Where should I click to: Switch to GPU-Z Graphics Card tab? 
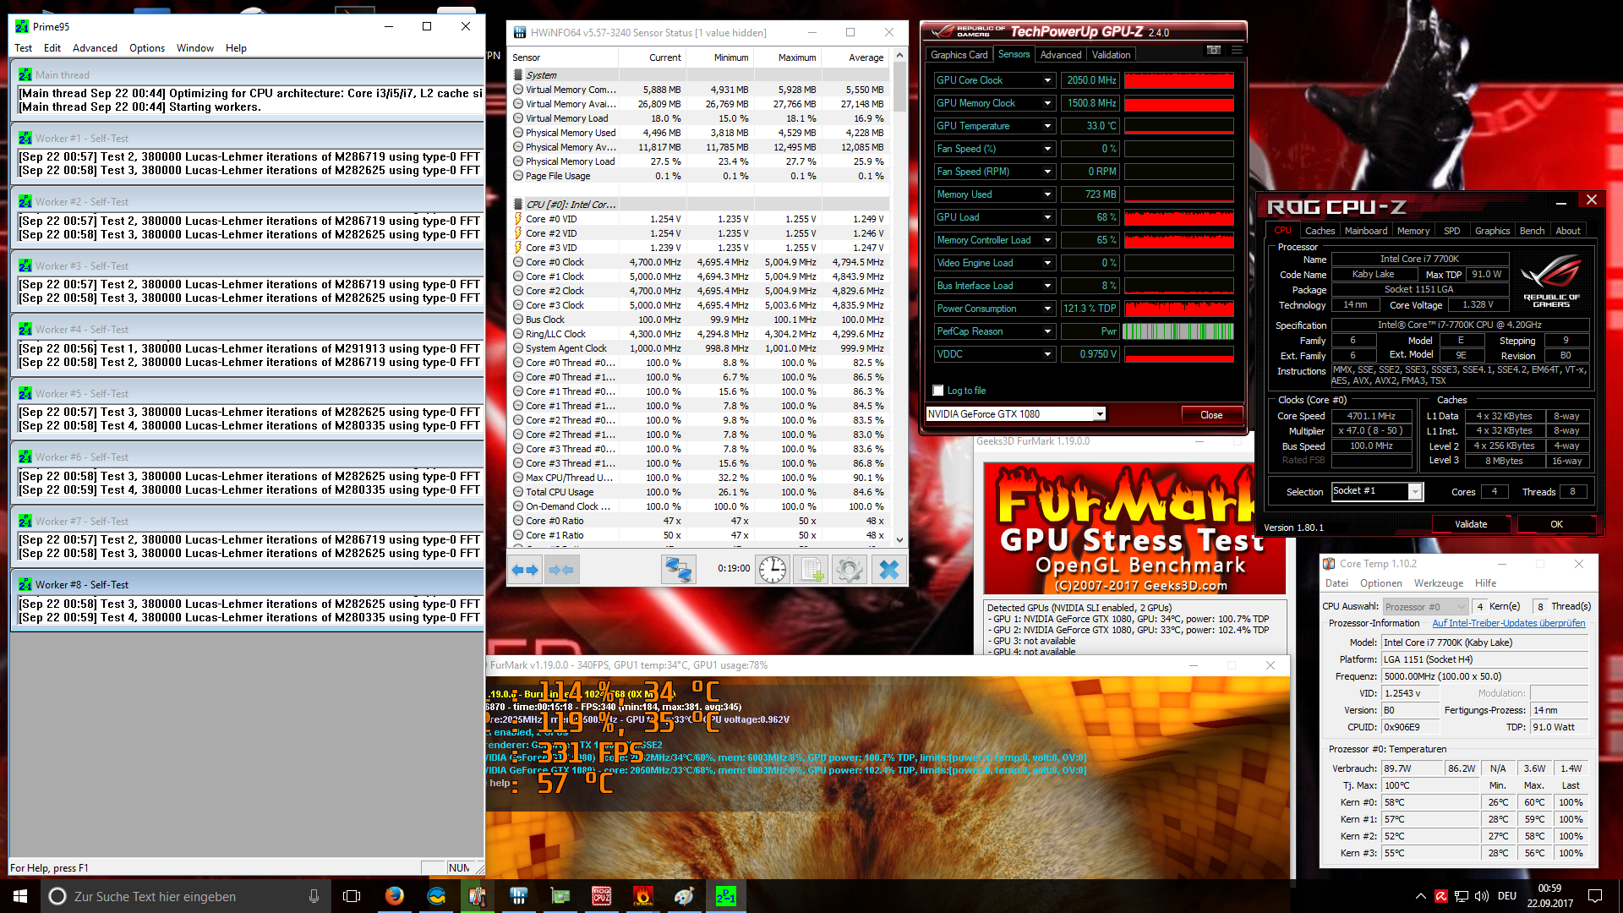click(x=959, y=55)
